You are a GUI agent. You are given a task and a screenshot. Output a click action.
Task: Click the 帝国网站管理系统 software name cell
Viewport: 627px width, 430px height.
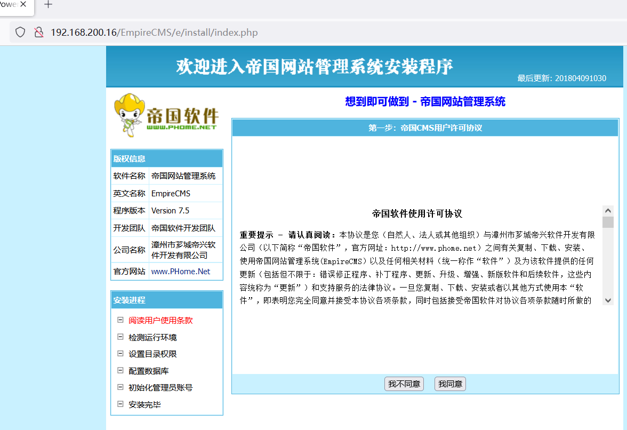pos(186,176)
